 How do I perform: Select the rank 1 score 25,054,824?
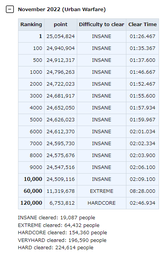(61, 36)
